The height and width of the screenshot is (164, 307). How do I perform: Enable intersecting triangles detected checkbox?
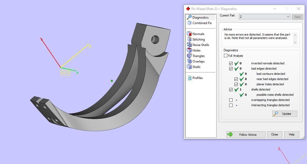tap(231, 105)
